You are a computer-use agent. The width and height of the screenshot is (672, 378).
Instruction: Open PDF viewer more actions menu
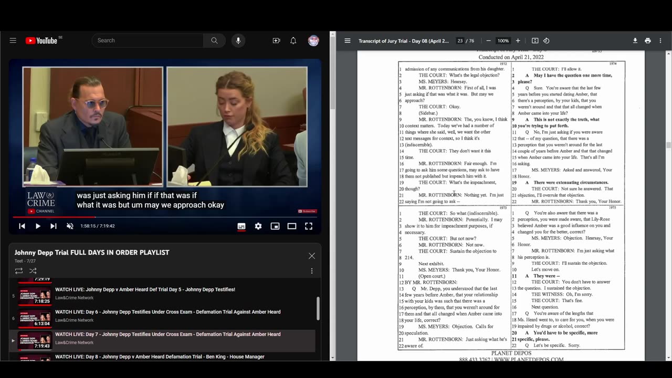point(661,40)
